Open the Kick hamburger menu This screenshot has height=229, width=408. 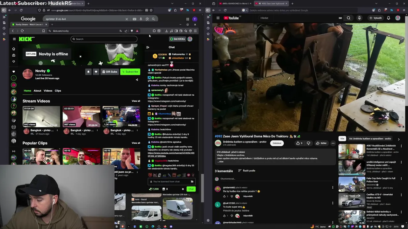coord(14,39)
